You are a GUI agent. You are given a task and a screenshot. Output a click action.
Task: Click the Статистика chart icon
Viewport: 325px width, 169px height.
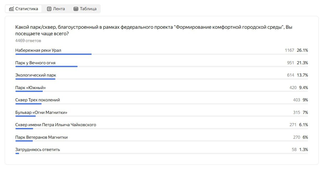(x=11, y=9)
